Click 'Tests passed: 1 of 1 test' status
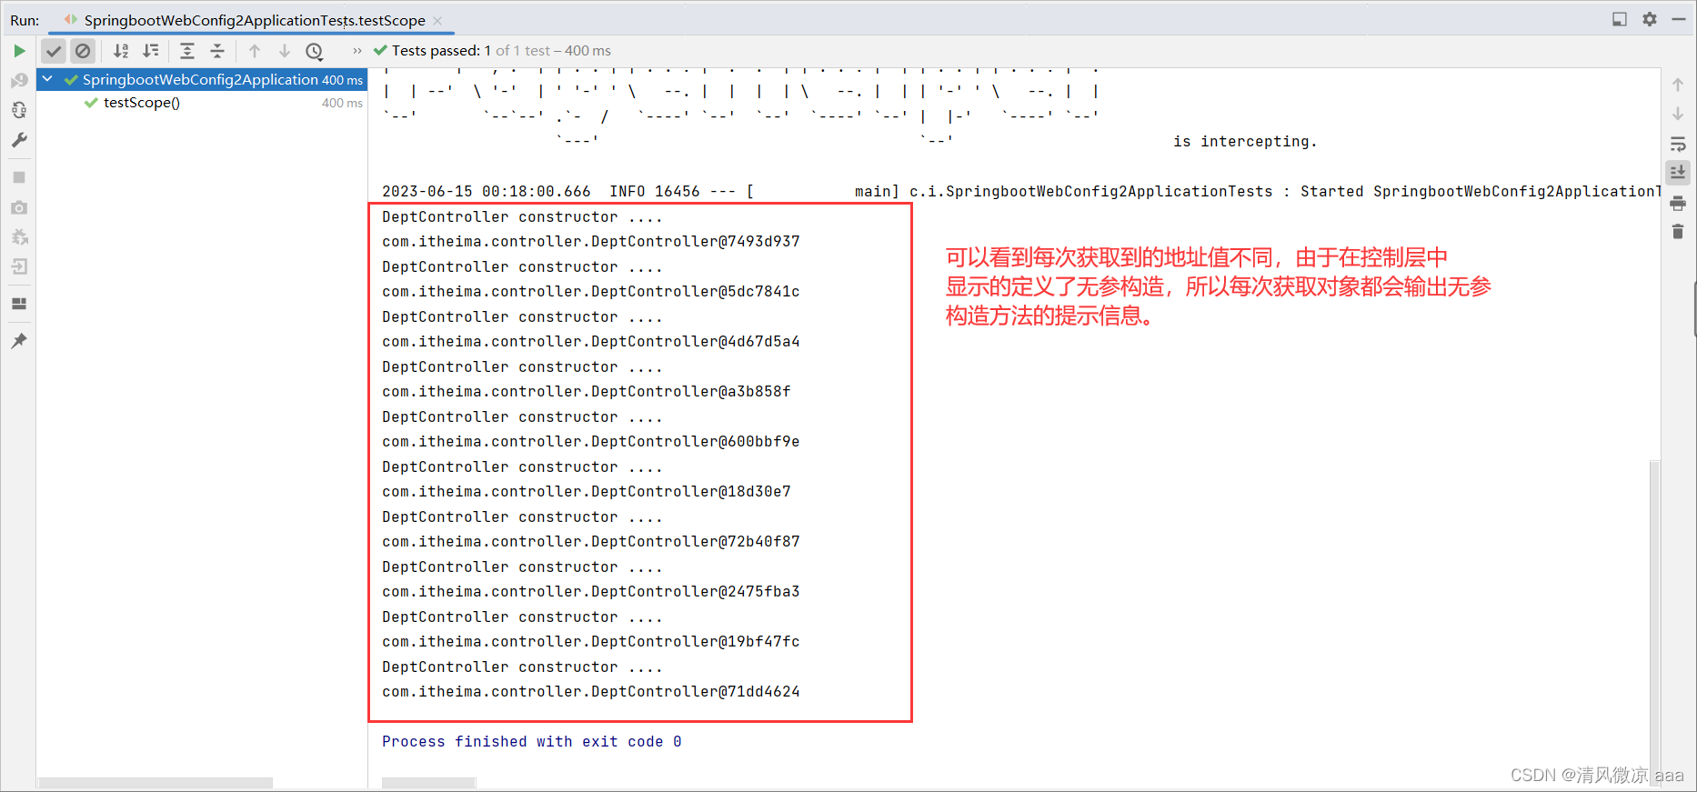This screenshot has width=1697, height=792. click(x=492, y=51)
